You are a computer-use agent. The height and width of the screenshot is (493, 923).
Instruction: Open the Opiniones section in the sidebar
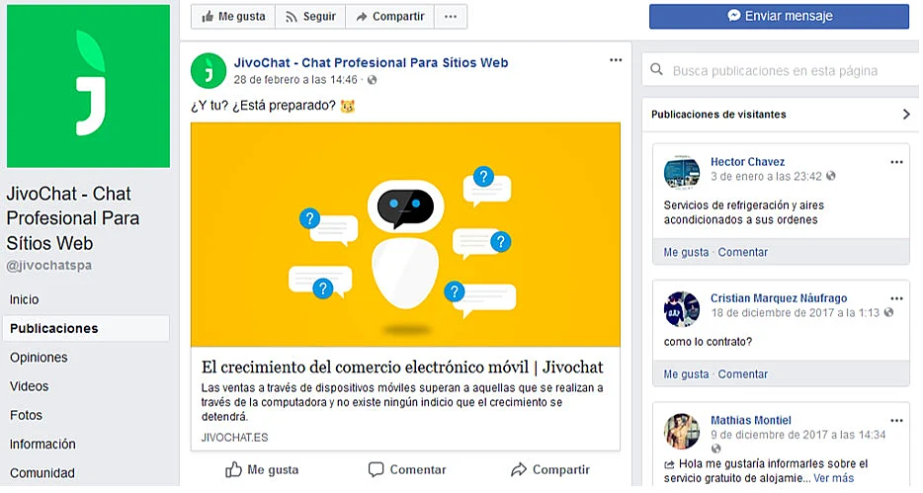tap(39, 357)
